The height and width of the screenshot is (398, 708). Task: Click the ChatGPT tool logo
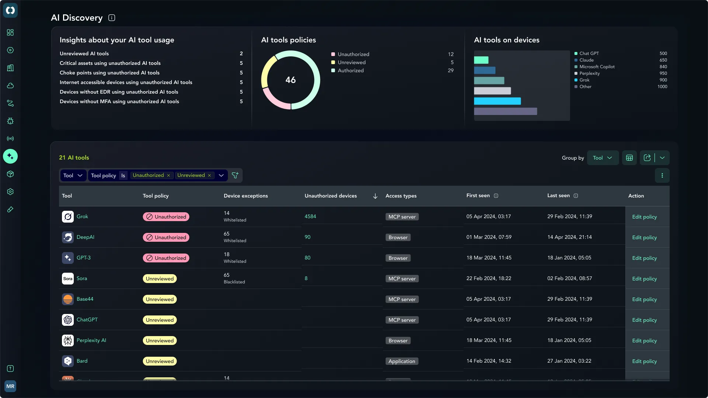tap(68, 320)
